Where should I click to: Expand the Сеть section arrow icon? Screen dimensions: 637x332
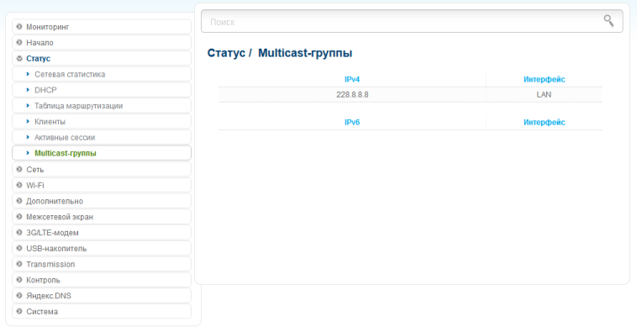pyautogui.click(x=19, y=170)
